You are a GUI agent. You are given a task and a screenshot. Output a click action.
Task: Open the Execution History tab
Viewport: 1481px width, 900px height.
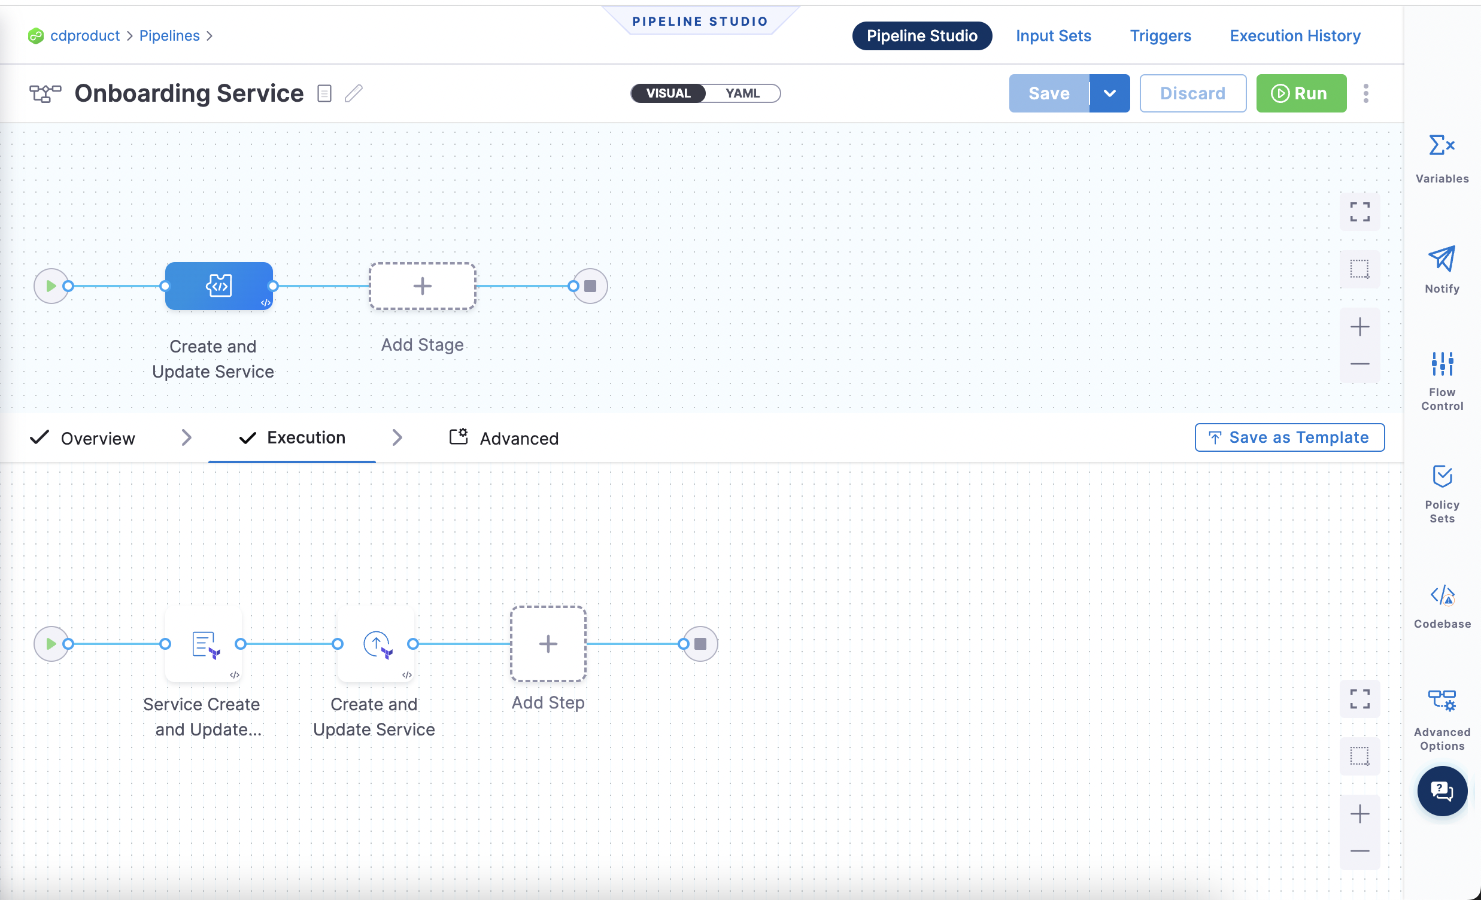coord(1295,36)
